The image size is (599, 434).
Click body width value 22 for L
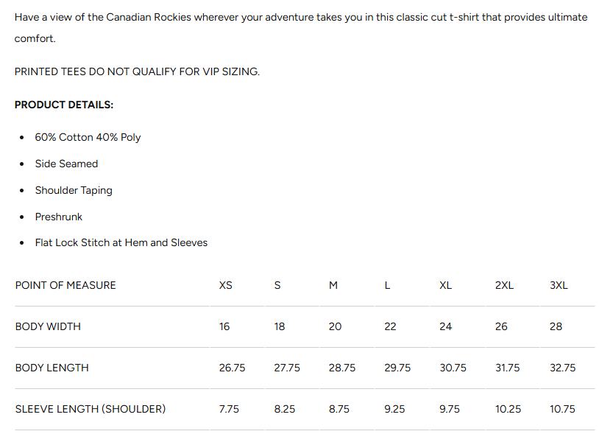390,326
